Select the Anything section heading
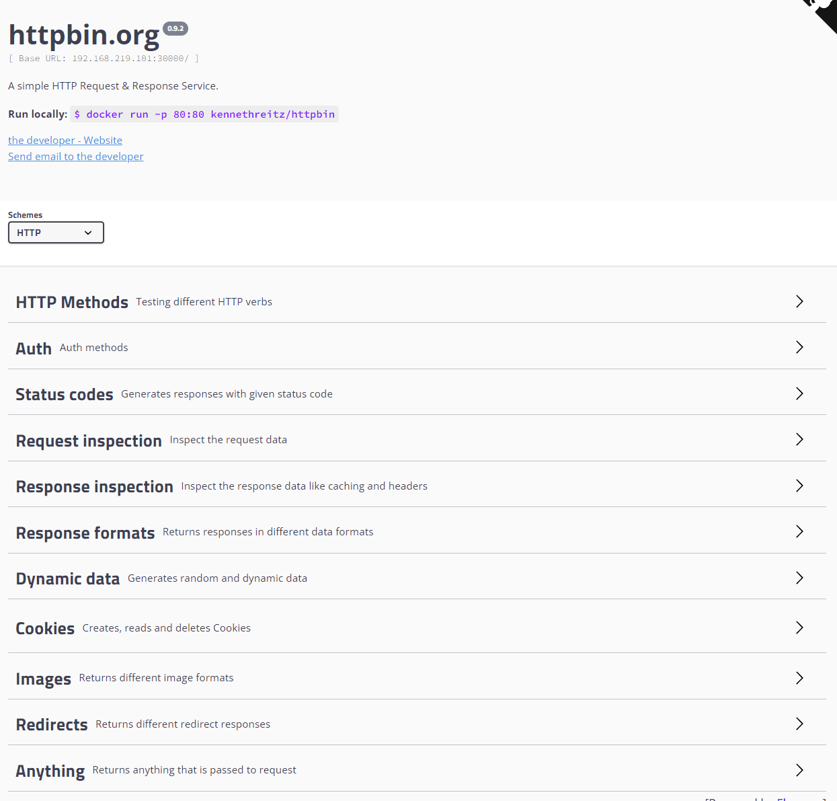837x801 pixels. (x=50, y=771)
